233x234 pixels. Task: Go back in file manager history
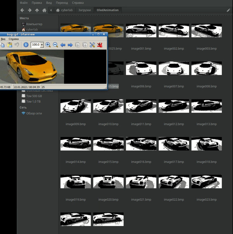click(x=22, y=10)
